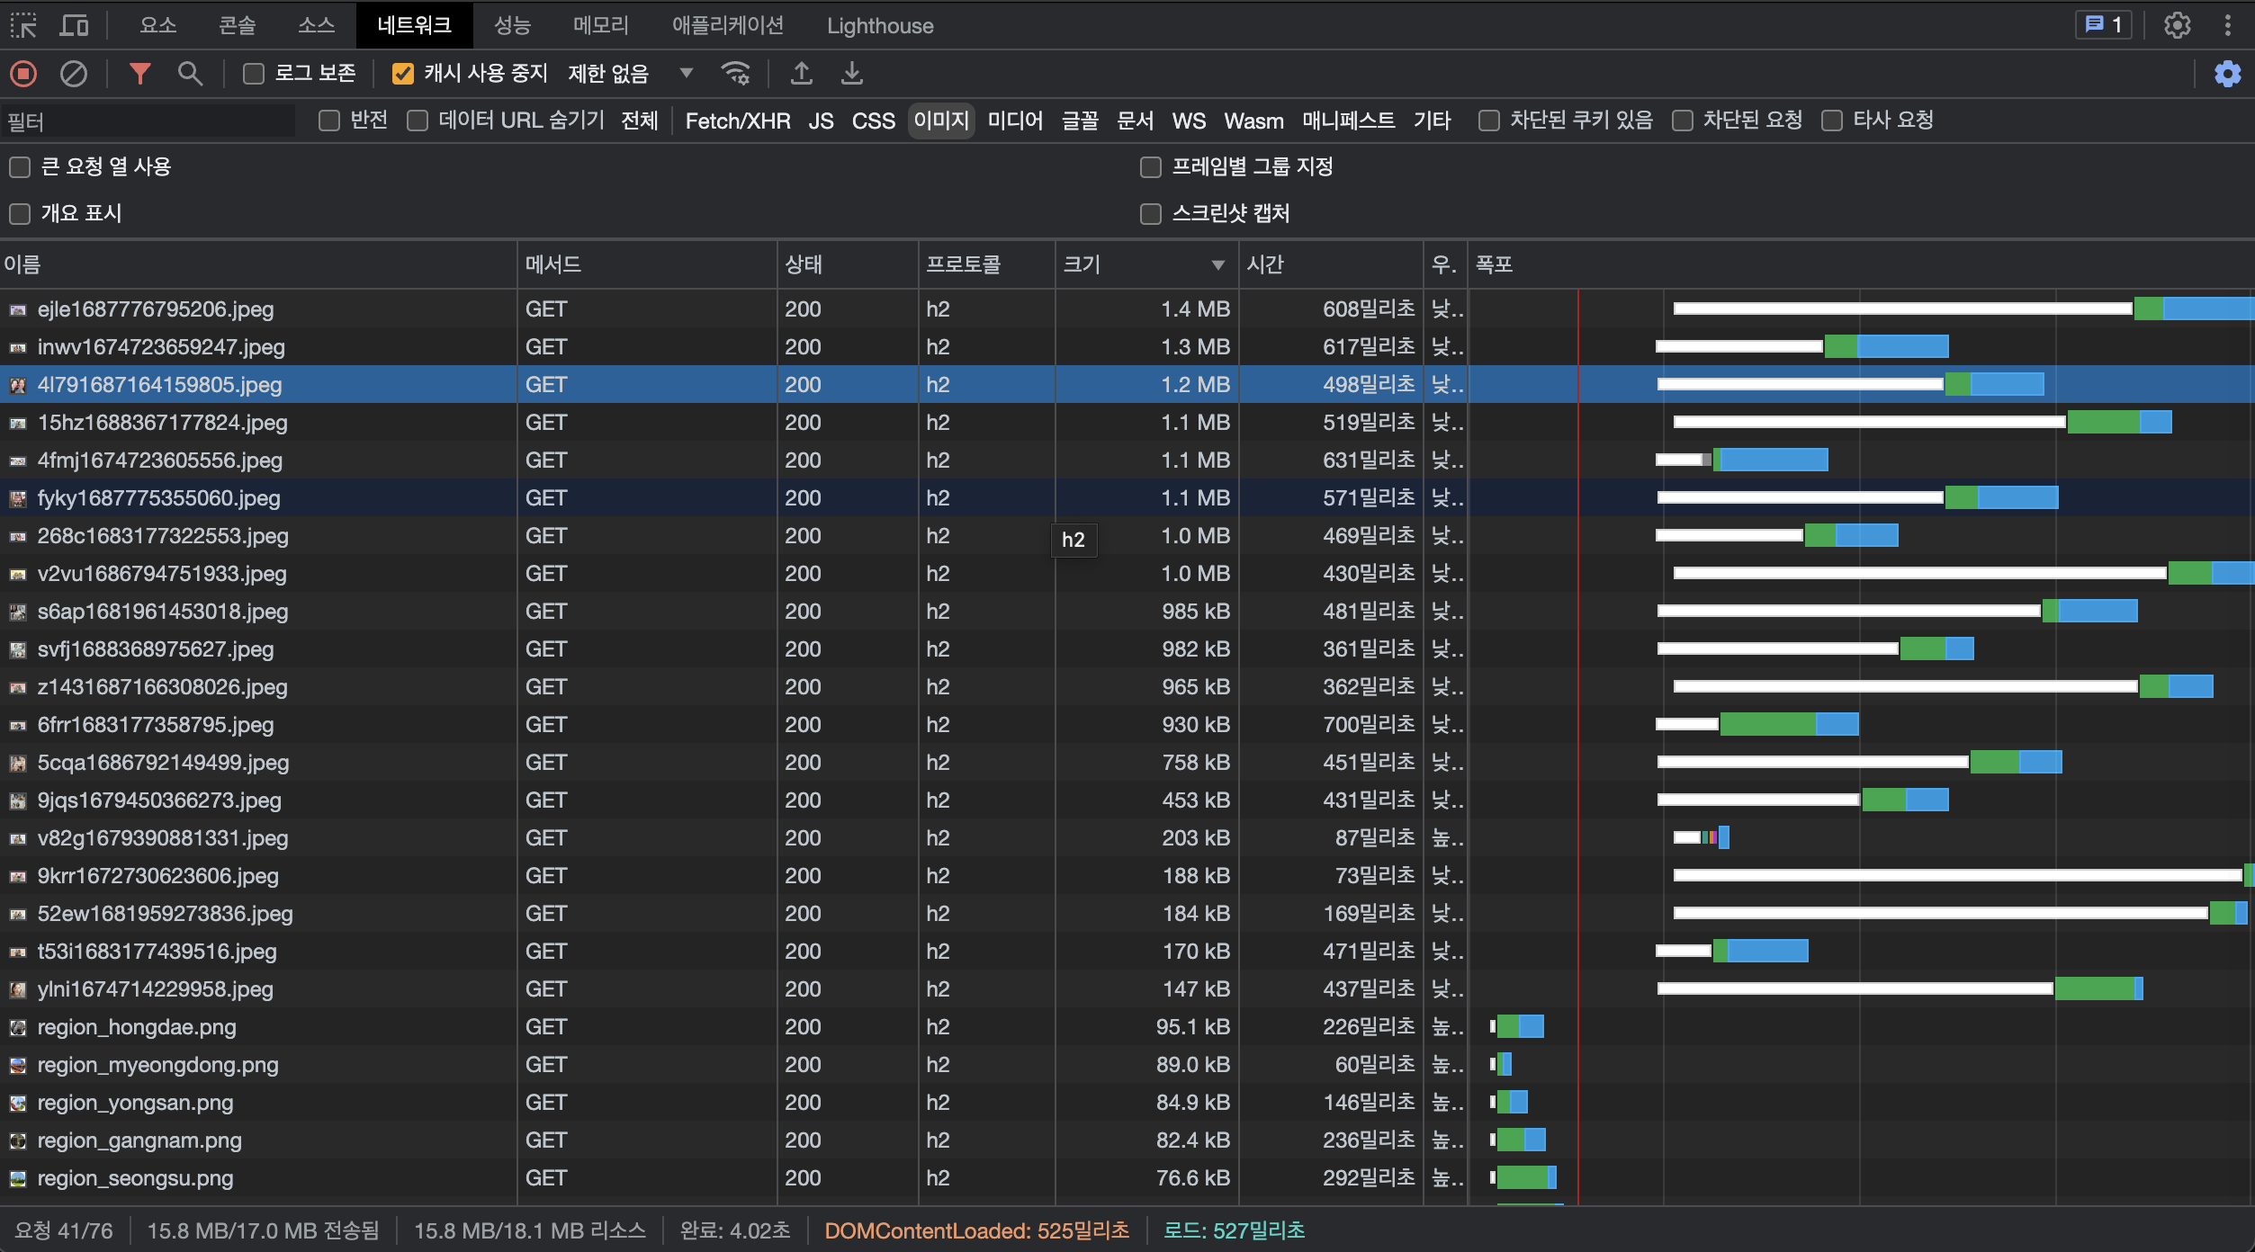Clear the network log

point(74,74)
